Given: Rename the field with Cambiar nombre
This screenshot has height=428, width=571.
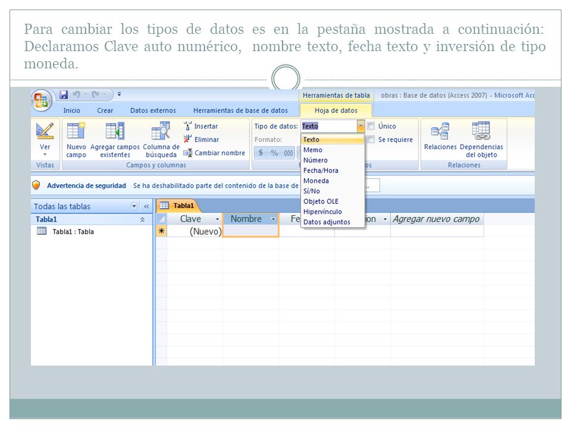Looking at the screenshot, I should [x=214, y=153].
